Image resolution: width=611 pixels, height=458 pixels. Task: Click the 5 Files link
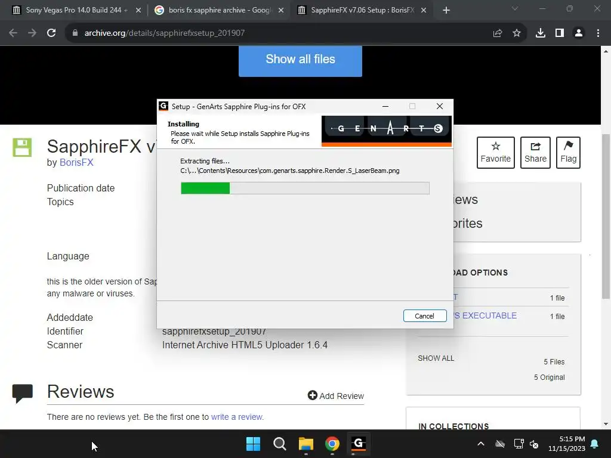554,362
